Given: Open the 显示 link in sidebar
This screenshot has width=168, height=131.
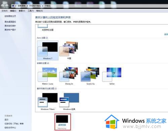Looking at the screenshot, I should 6,120.
